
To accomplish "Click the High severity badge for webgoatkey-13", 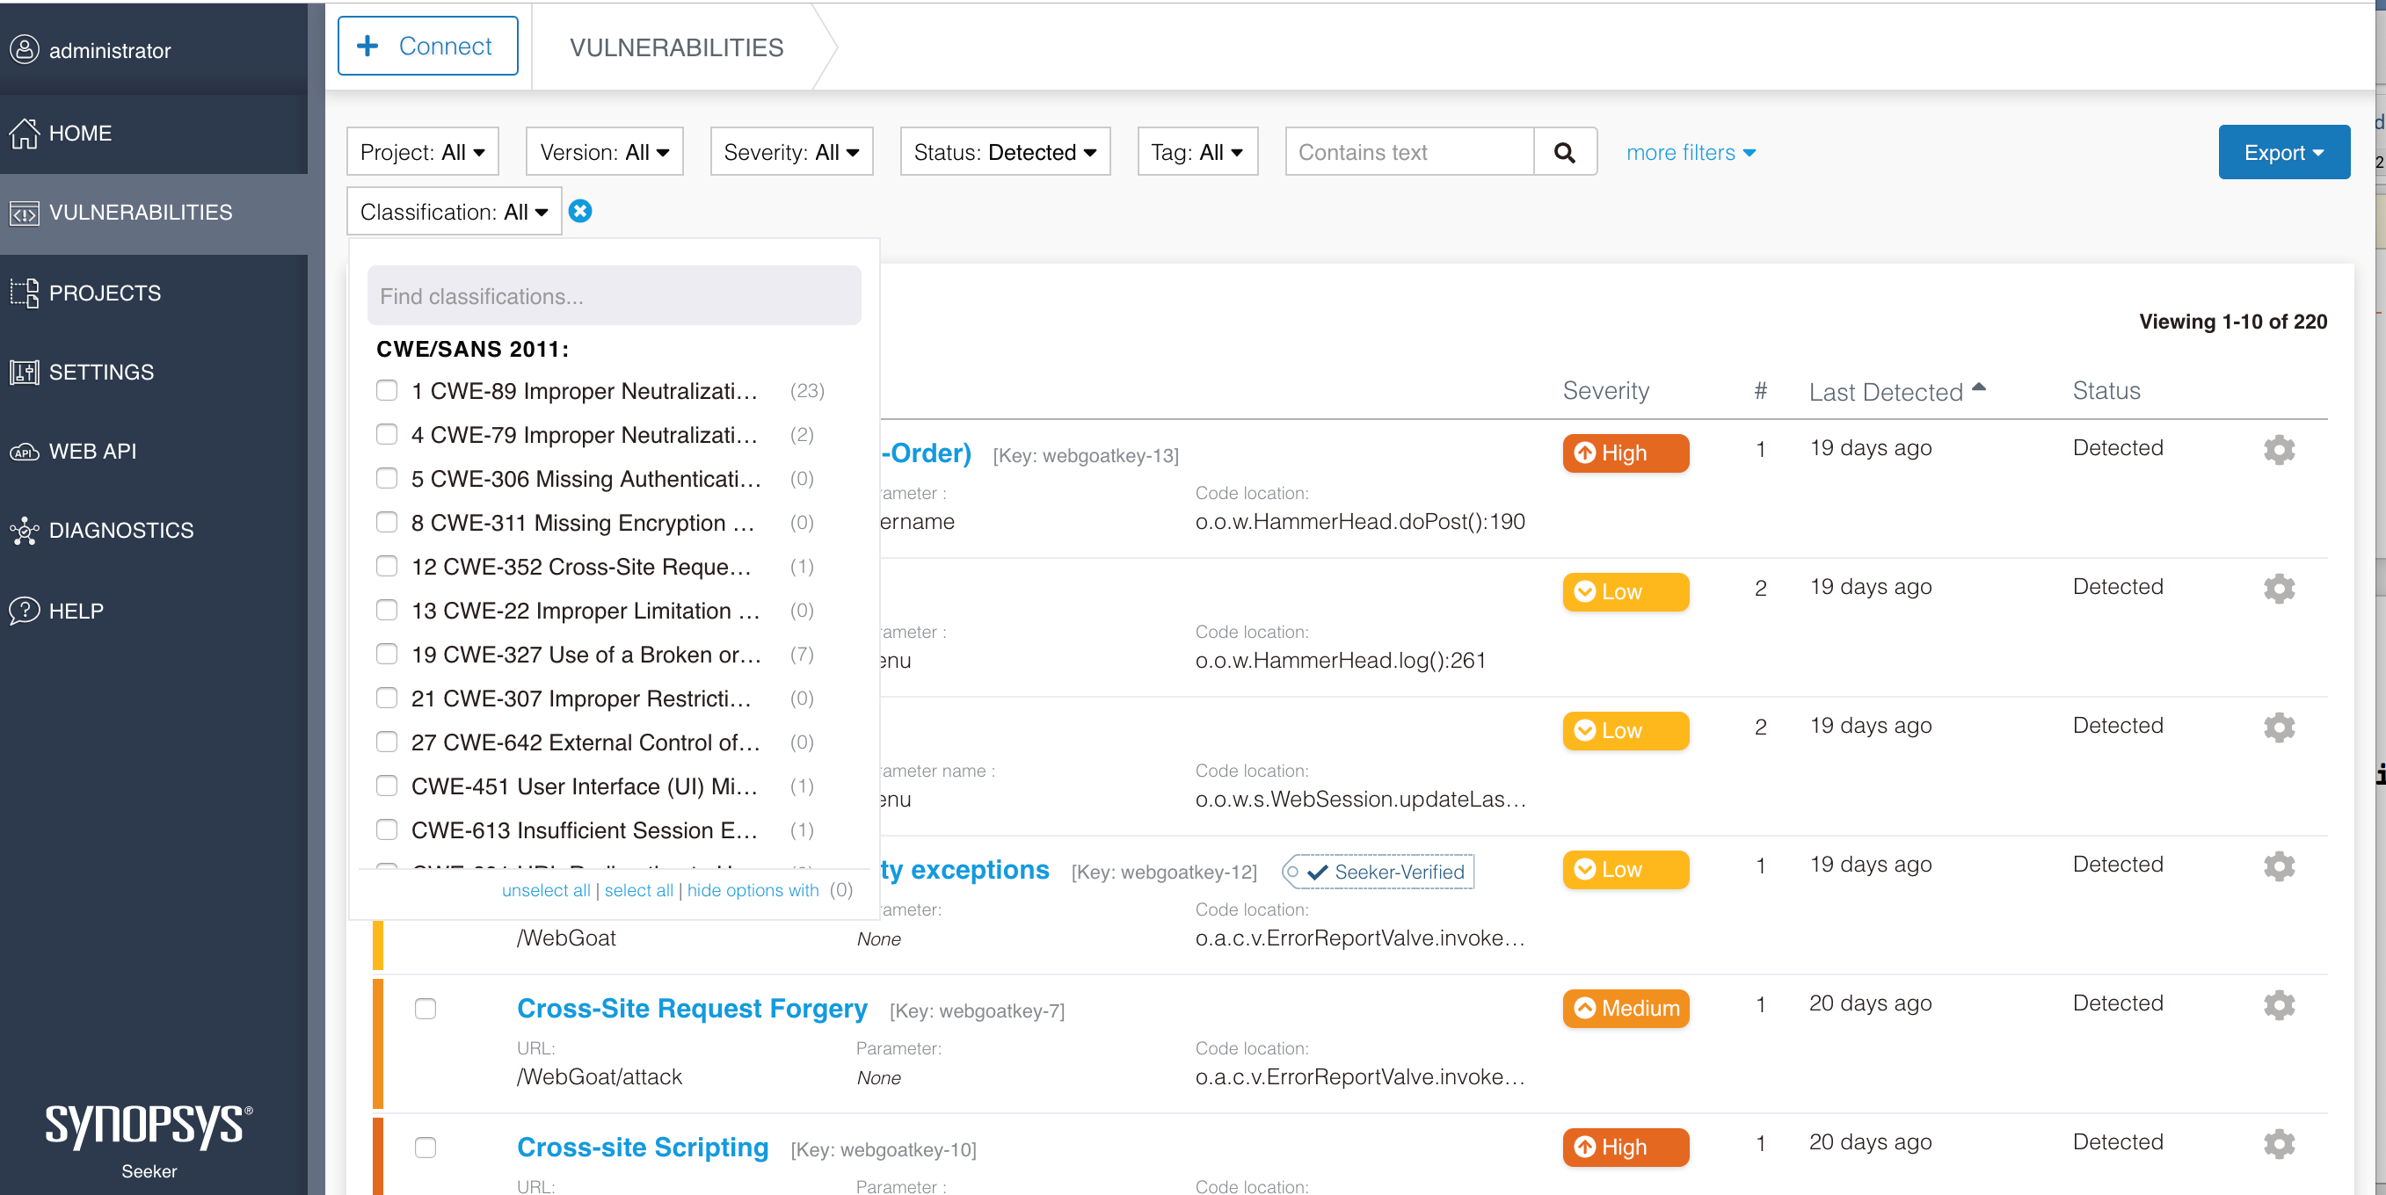I will [1626, 453].
